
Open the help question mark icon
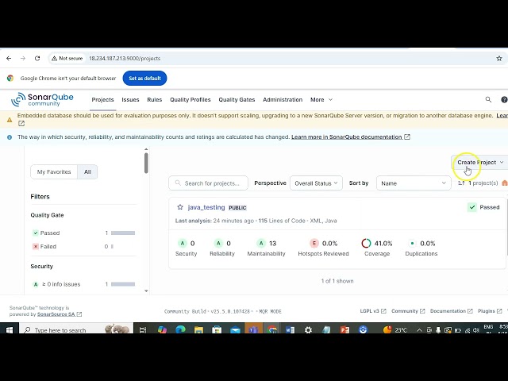(x=504, y=100)
